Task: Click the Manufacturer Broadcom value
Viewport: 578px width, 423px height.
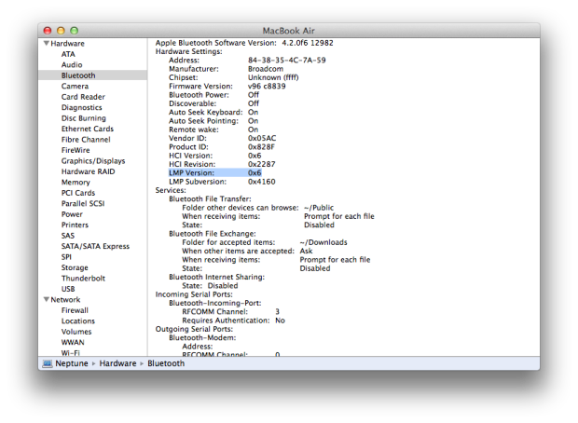Action: coord(266,69)
